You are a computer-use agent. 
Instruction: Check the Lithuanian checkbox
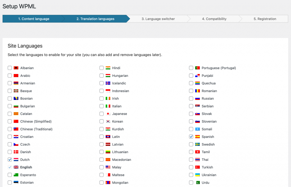[x=101, y=152]
